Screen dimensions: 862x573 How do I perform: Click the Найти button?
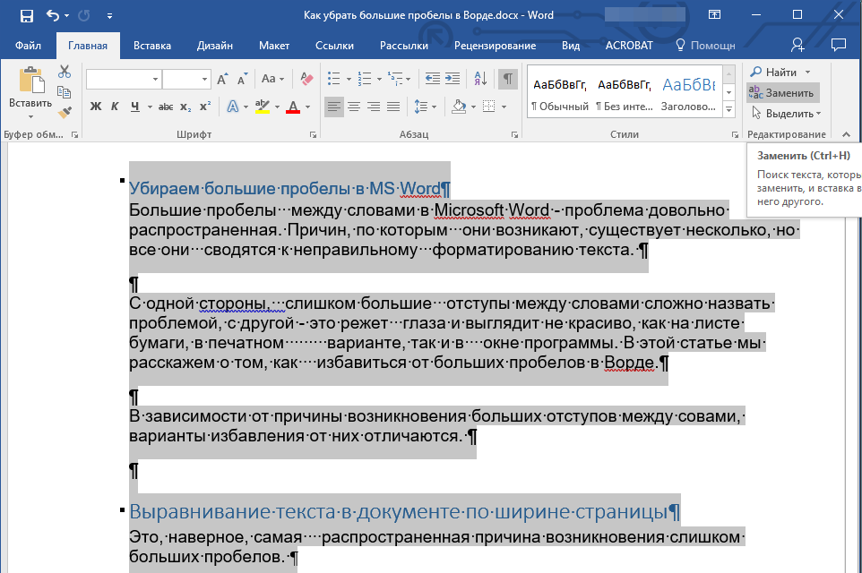coord(780,72)
